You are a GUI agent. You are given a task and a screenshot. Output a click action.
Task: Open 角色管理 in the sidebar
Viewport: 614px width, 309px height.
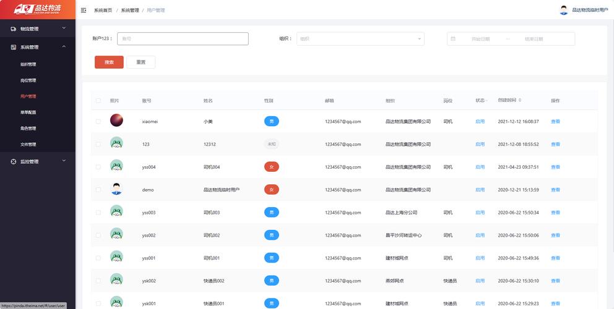pos(28,129)
